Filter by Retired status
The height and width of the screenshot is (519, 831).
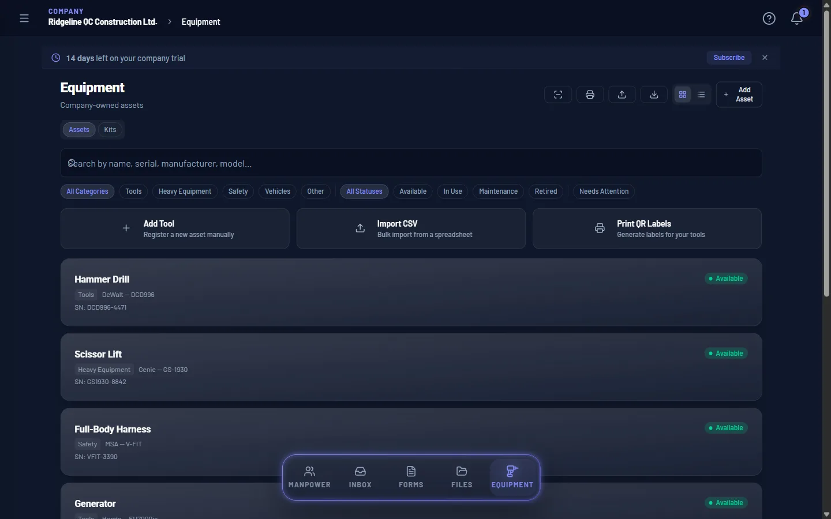click(546, 191)
